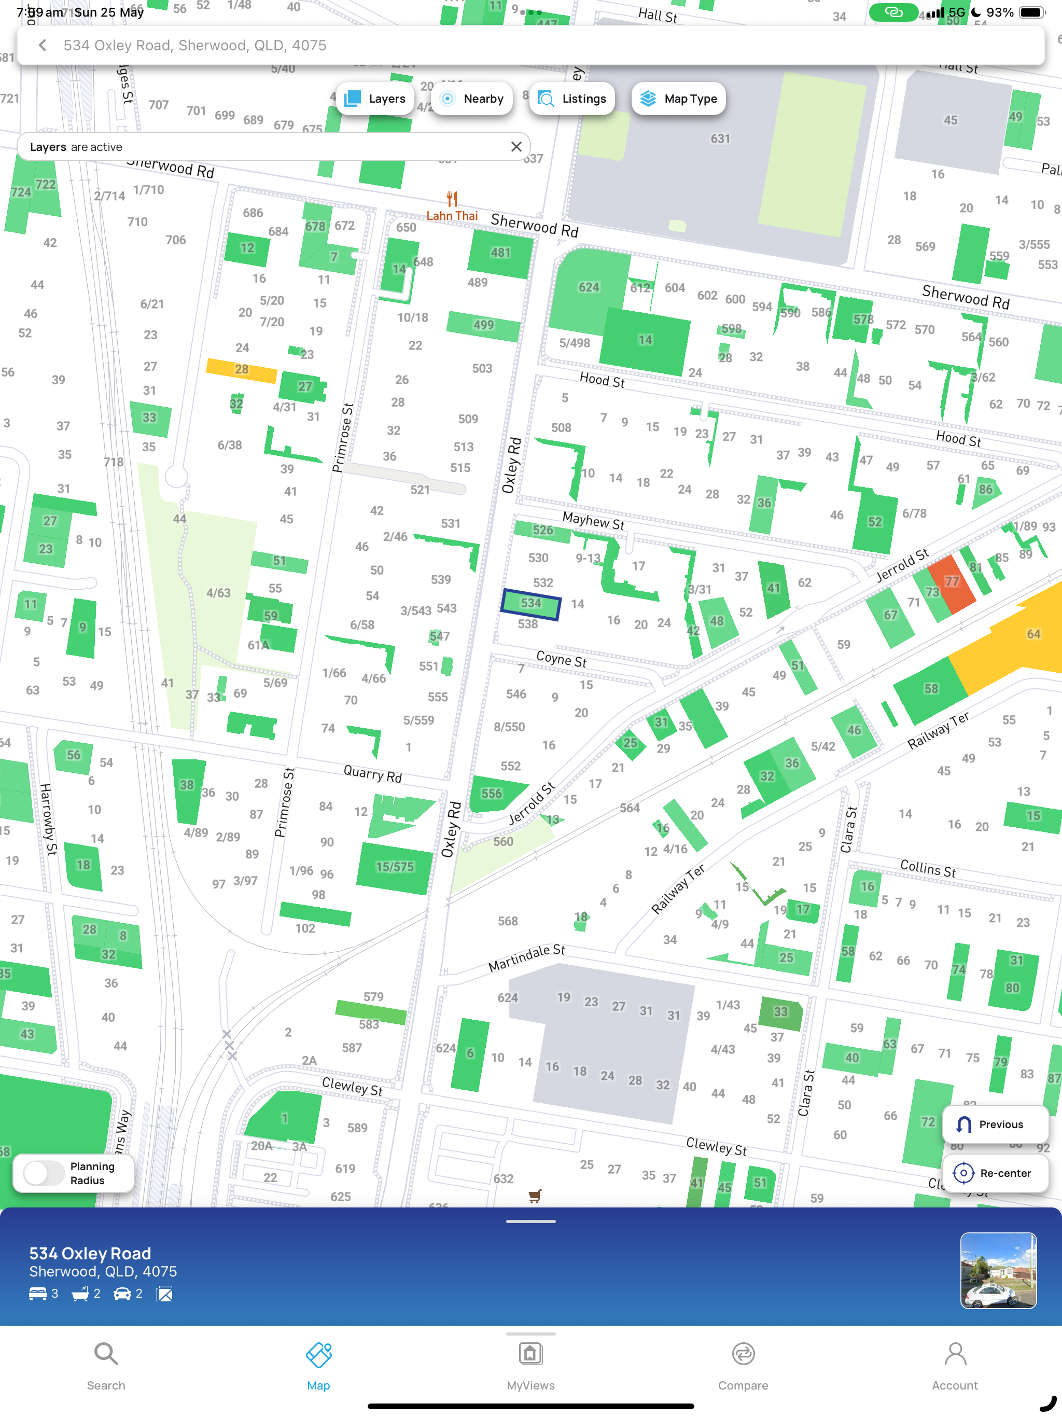
Task: Open the Listings filter
Action: tap(571, 99)
